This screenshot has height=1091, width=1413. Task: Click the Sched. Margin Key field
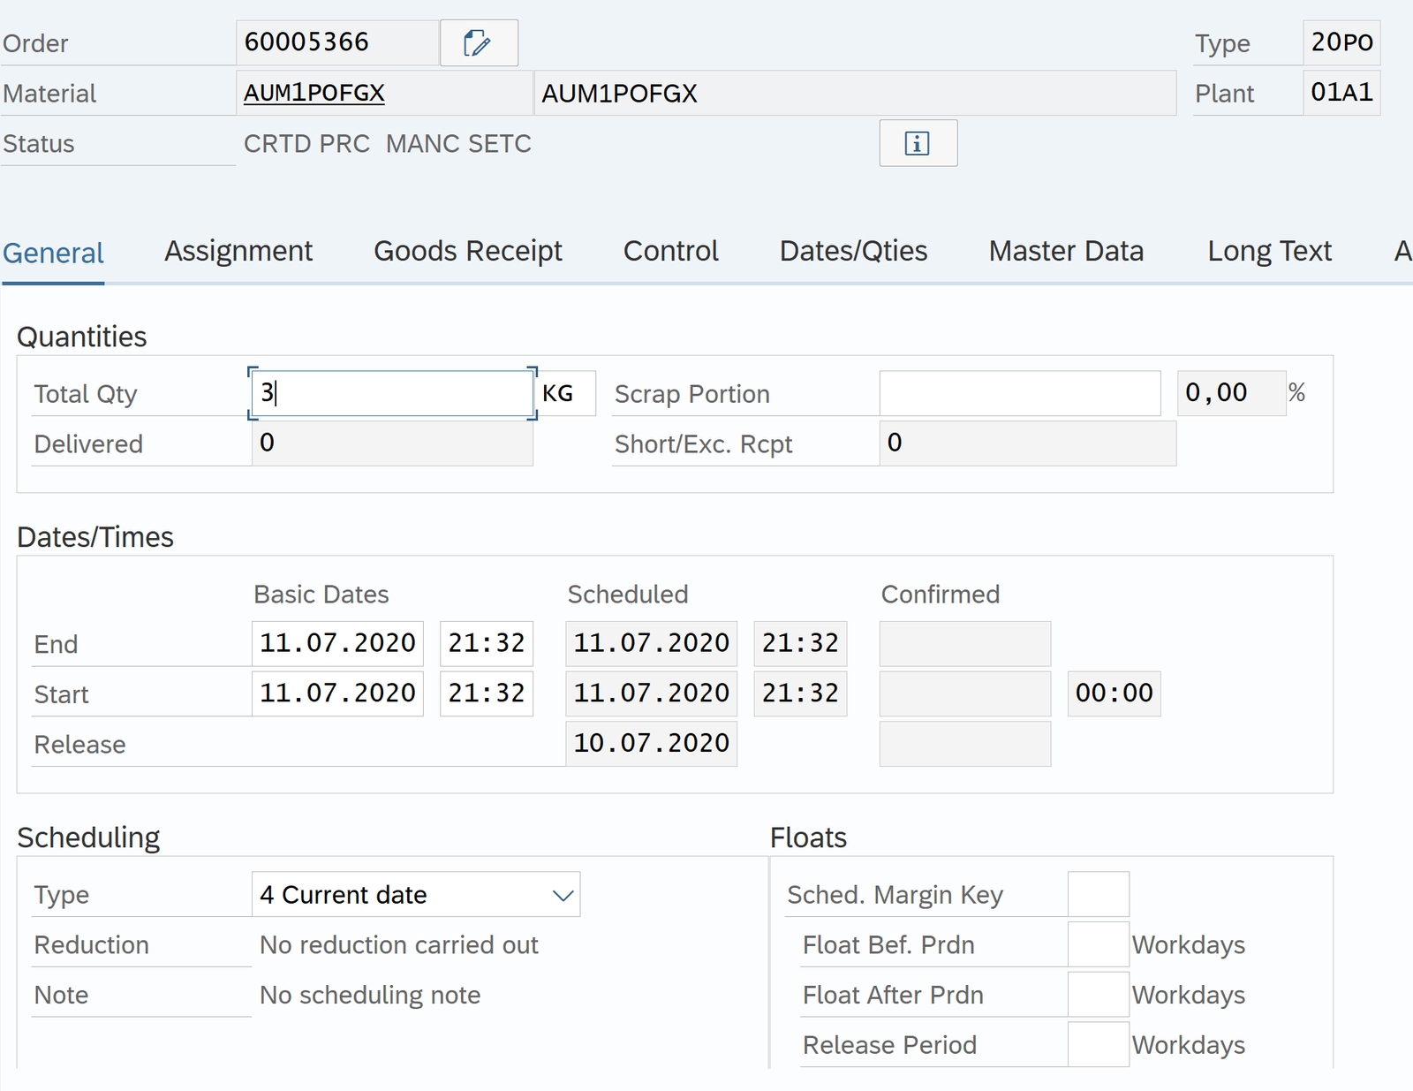click(1098, 895)
